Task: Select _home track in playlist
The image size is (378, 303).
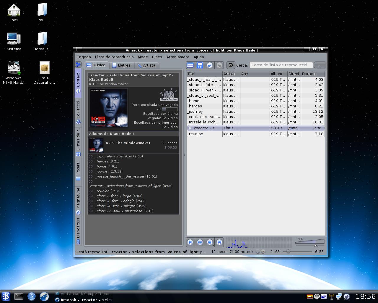Action: point(255,101)
